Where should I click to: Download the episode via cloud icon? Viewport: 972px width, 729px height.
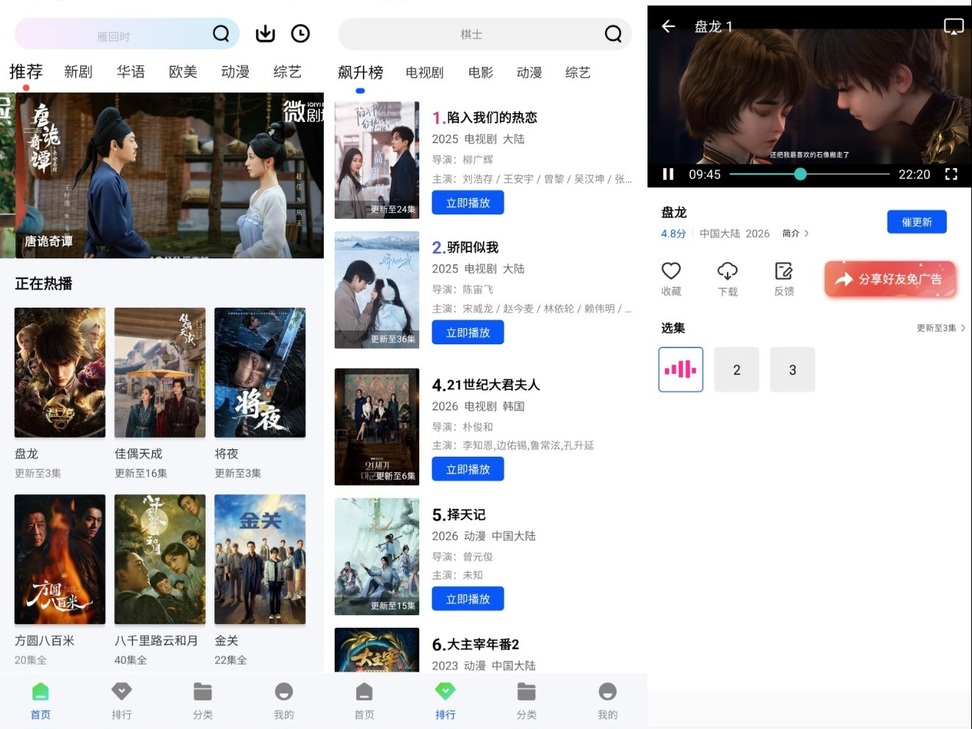(x=728, y=279)
